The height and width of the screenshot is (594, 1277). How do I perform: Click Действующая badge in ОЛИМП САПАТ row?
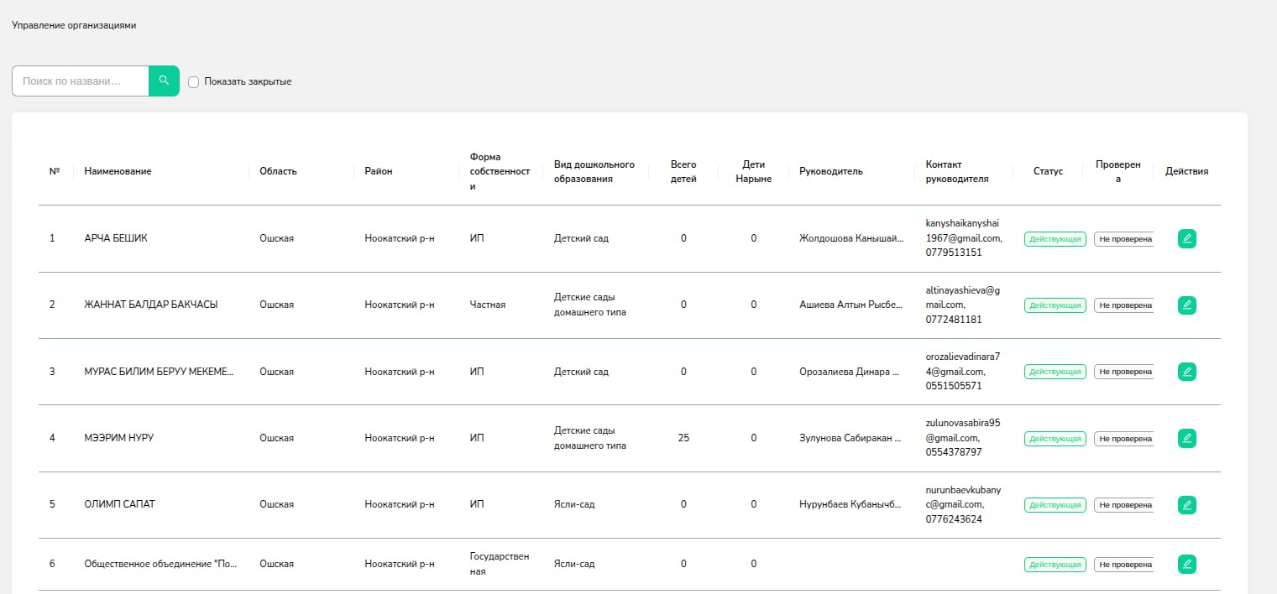pos(1055,505)
